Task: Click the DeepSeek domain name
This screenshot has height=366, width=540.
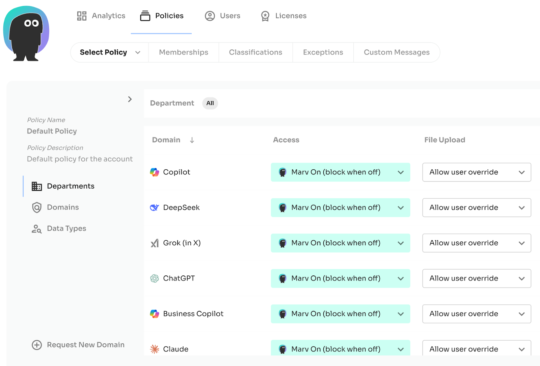Action: tap(181, 208)
